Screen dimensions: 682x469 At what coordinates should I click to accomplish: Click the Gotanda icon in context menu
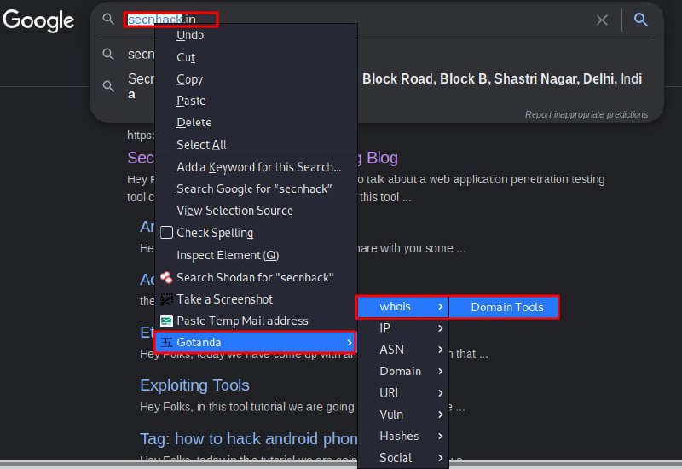tap(166, 343)
